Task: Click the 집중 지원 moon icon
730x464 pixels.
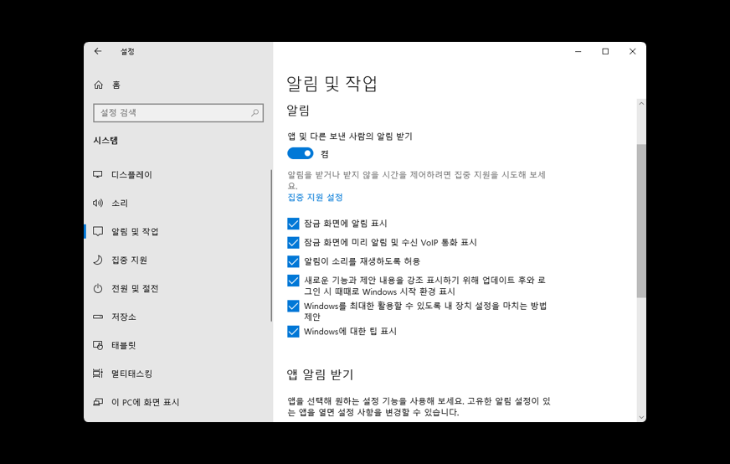Action: pos(98,260)
